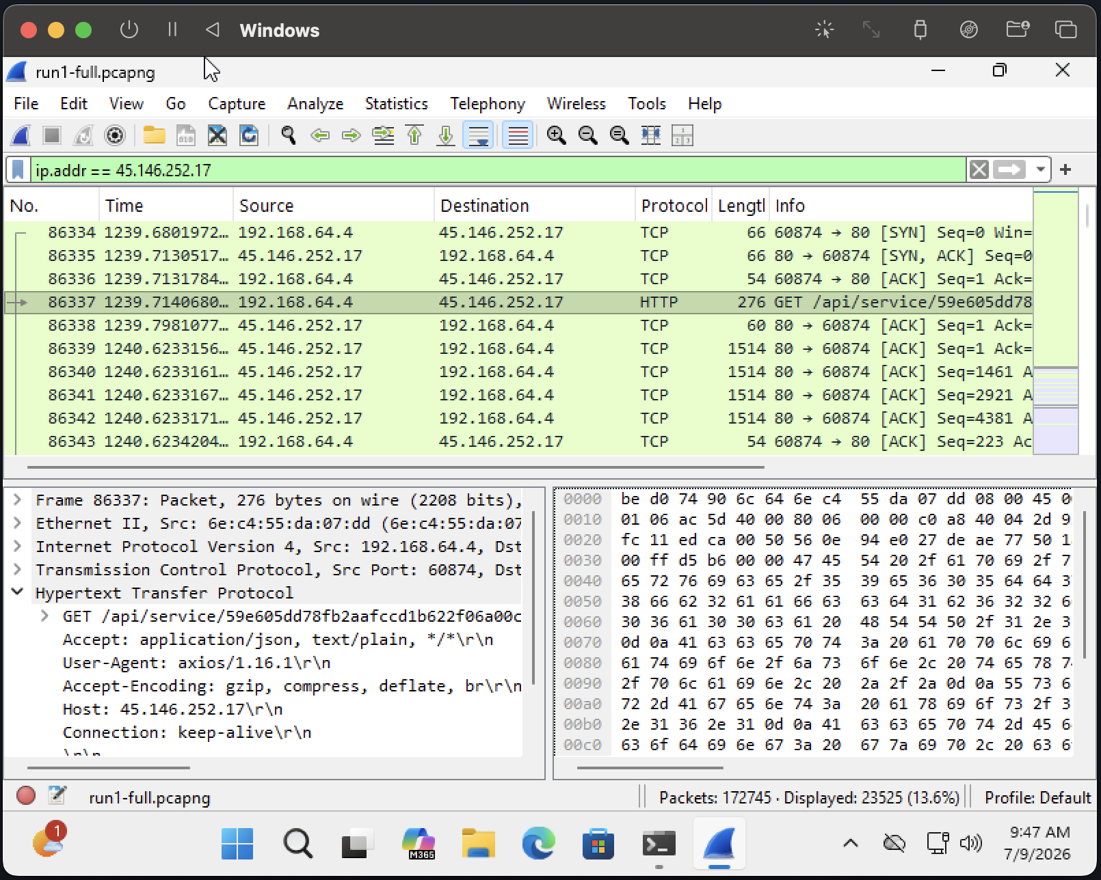Image resolution: width=1101 pixels, height=880 pixels.
Task: Jump to first packet icon
Action: click(414, 135)
